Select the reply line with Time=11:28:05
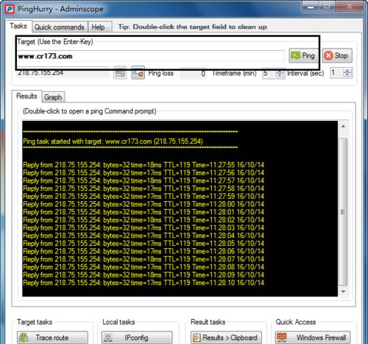The height and width of the screenshot is (344, 368). pos(144,244)
